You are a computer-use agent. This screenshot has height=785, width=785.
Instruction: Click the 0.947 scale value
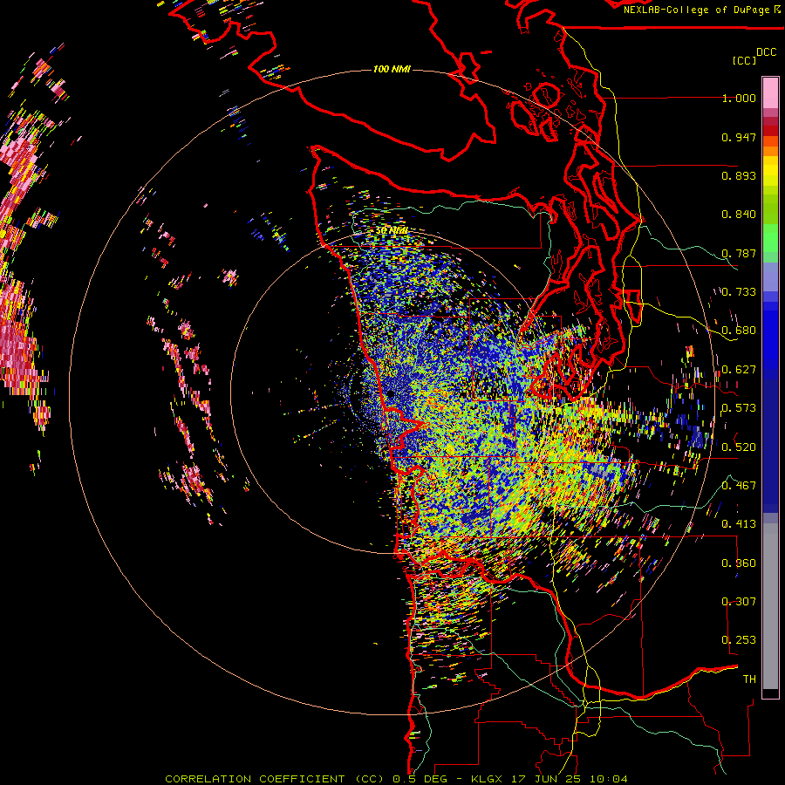click(739, 137)
